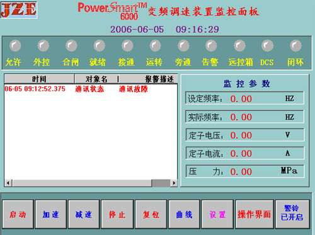315x235 pixels.
Task: Click the DCS indicator lamp
Action: click(x=268, y=45)
